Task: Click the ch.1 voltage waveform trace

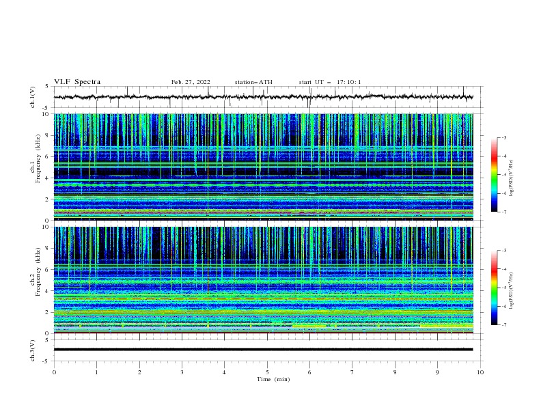Action: tap(263, 97)
